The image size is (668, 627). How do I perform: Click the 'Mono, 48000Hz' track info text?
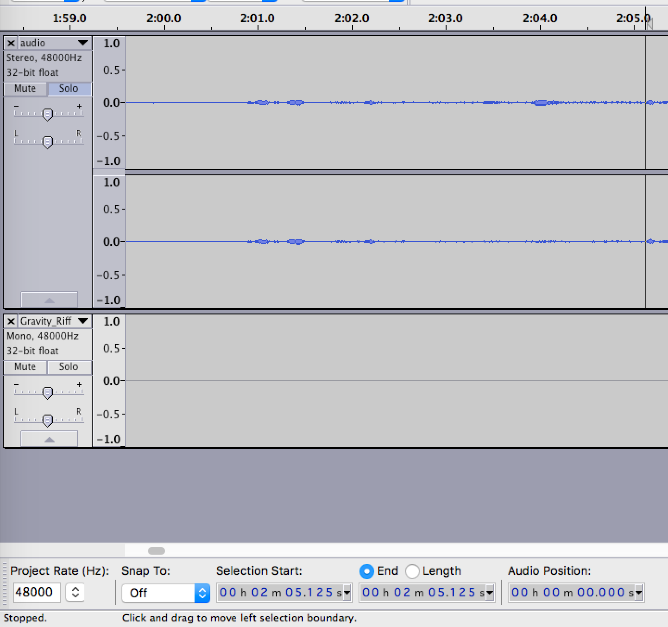click(43, 336)
